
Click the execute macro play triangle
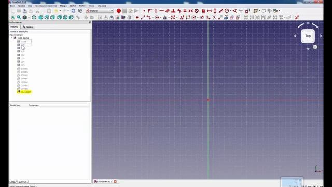136,11
